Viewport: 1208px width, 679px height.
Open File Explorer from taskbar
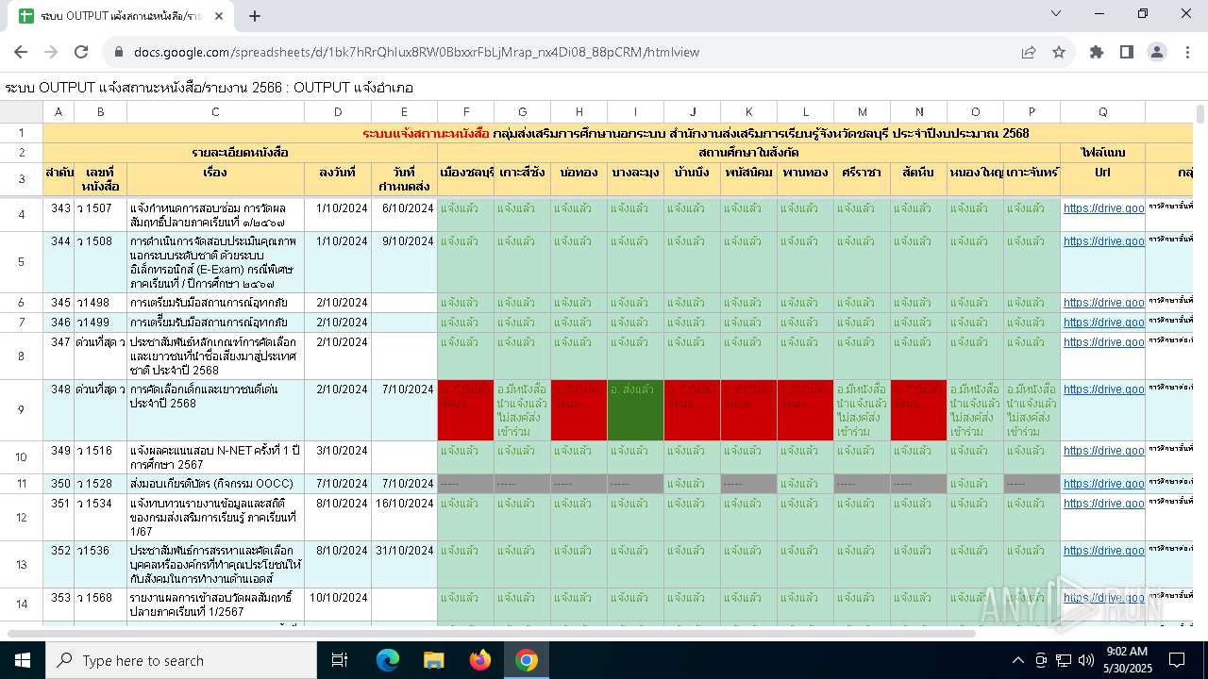pyautogui.click(x=433, y=660)
